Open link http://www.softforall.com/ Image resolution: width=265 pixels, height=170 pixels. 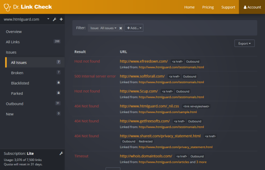(x=142, y=76)
